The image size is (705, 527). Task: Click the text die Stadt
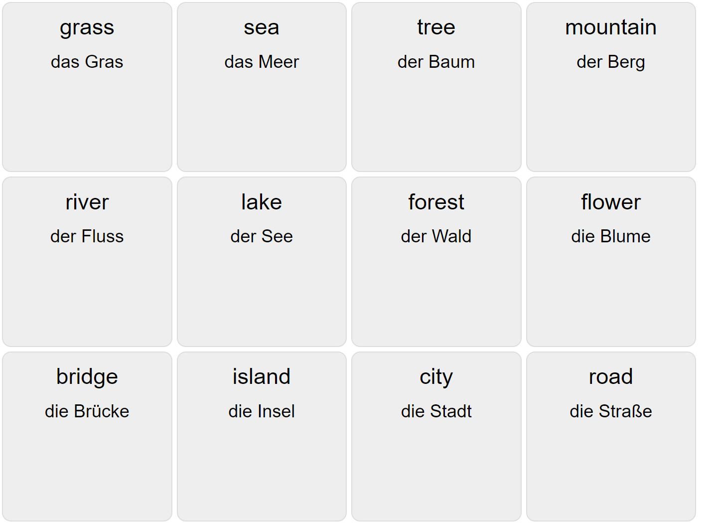(x=436, y=411)
